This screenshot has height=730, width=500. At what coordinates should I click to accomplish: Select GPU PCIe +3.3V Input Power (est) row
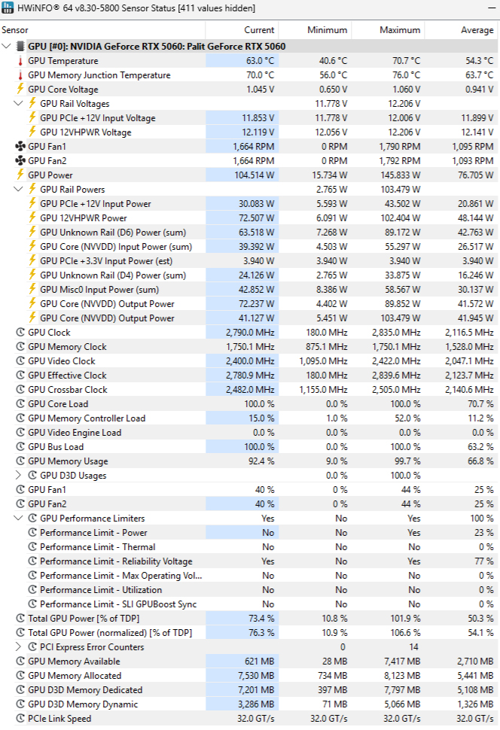pyautogui.click(x=248, y=260)
